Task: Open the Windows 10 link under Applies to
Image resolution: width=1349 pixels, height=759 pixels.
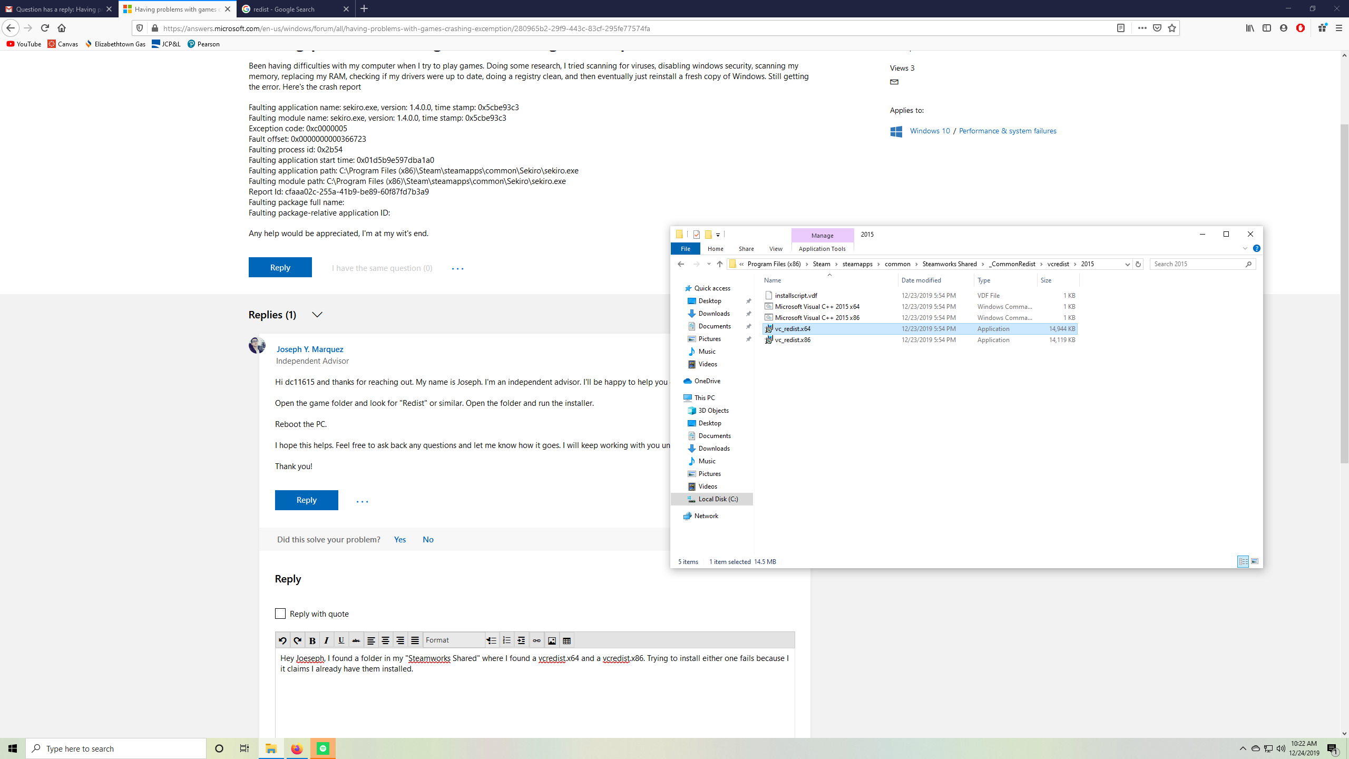Action: tap(930, 130)
